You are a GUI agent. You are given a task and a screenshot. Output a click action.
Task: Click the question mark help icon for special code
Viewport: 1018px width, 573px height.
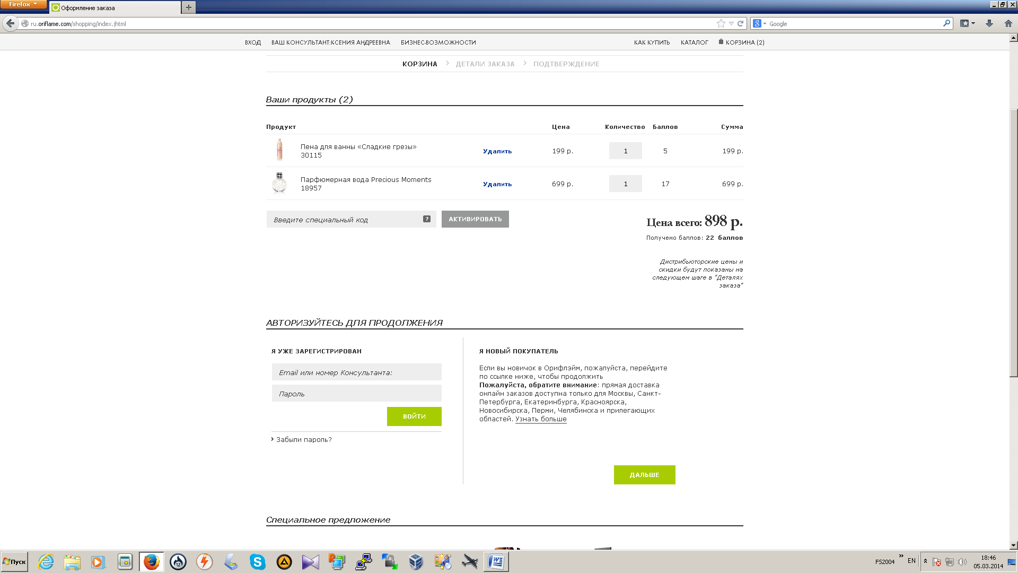point(427,219)
